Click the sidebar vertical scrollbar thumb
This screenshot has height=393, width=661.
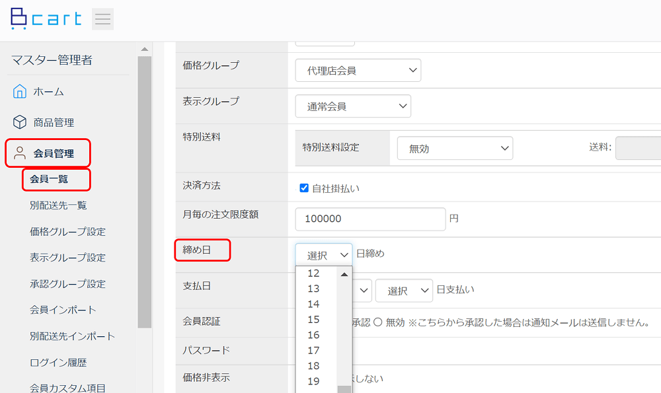[x=145, y=192]
